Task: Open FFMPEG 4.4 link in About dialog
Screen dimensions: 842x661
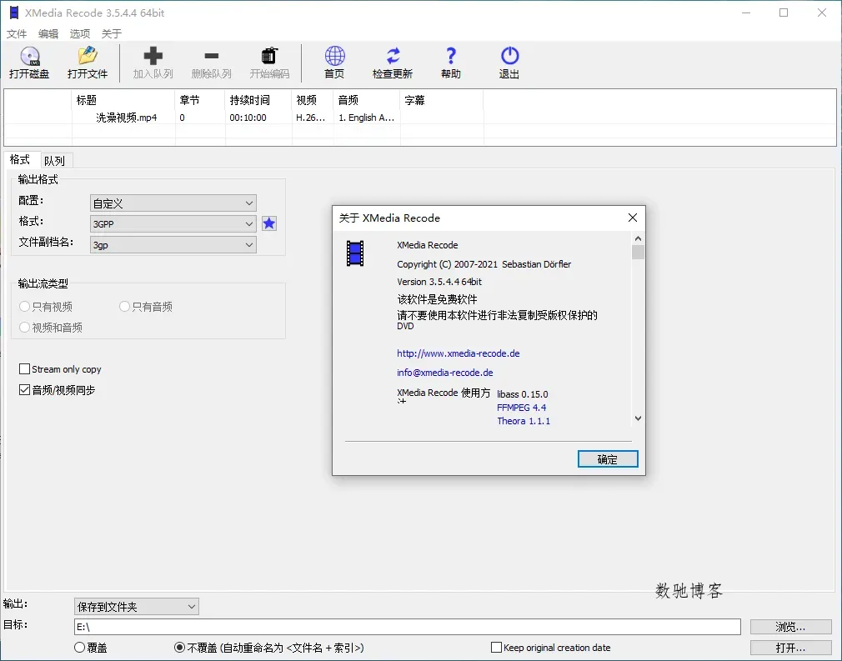Action: click(521, 408)
